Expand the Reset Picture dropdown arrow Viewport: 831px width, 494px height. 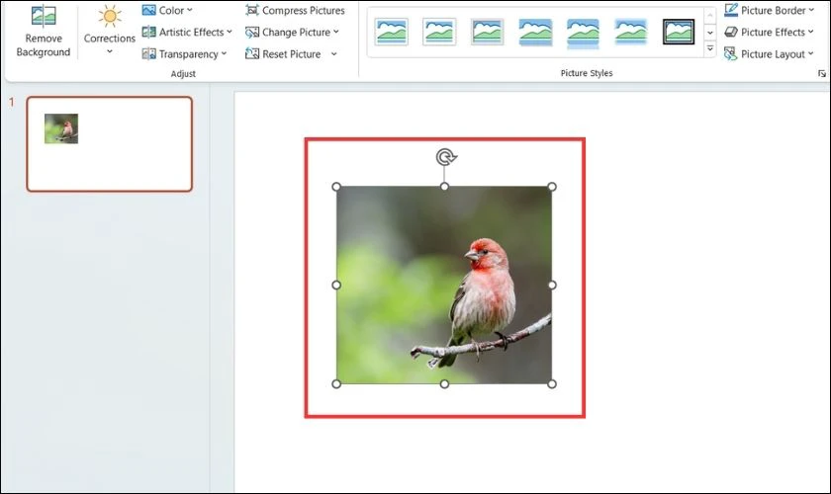click(334, 54)
